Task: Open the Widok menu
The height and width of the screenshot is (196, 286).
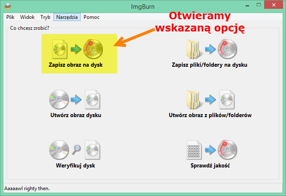Action: (27, 17)
